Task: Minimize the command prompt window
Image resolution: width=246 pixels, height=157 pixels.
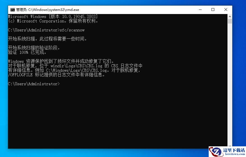Action: (200, 10)
